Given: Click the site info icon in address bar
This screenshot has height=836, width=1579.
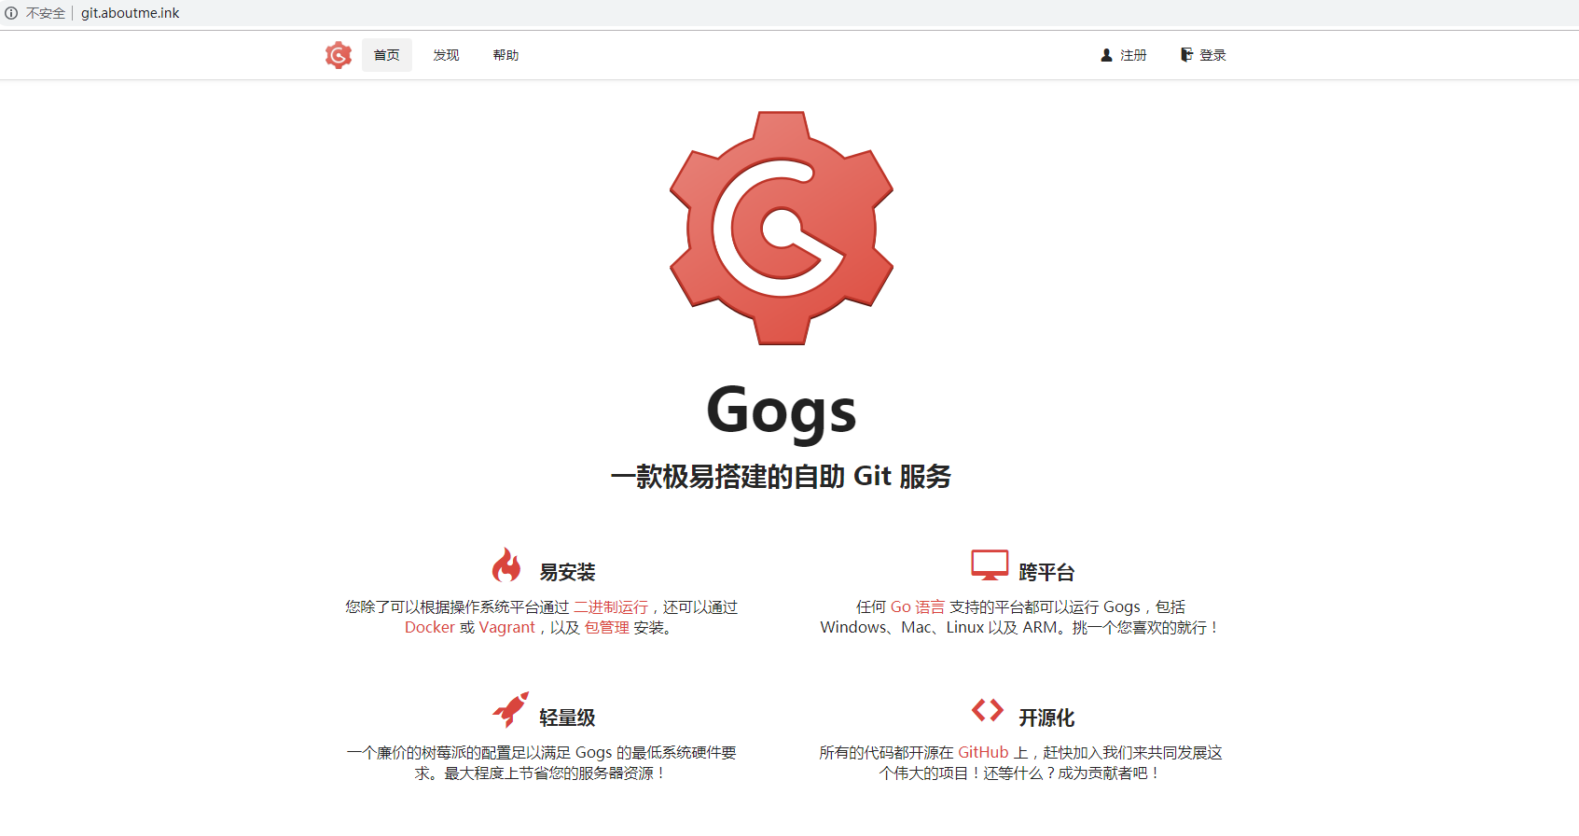Looking at the screenshot, I should tap(11, 13).
